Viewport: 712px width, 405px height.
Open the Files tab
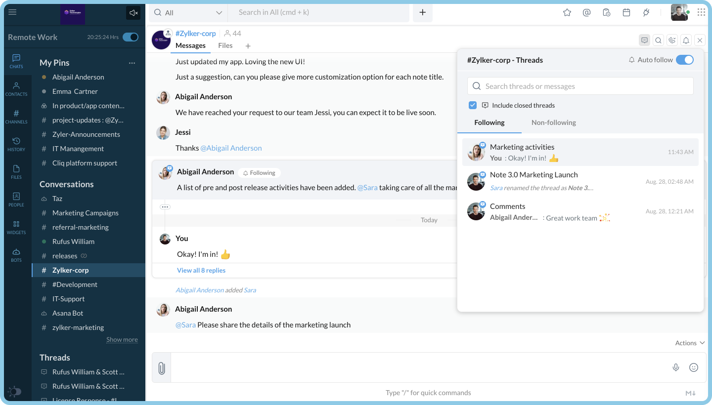(225, 45)
